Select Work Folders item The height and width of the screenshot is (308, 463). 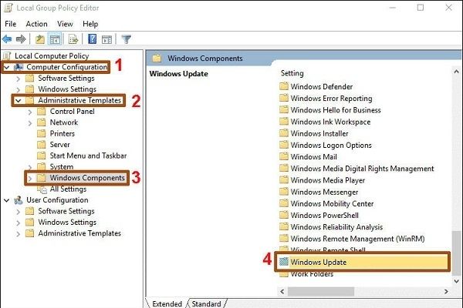tap(312, 274)
